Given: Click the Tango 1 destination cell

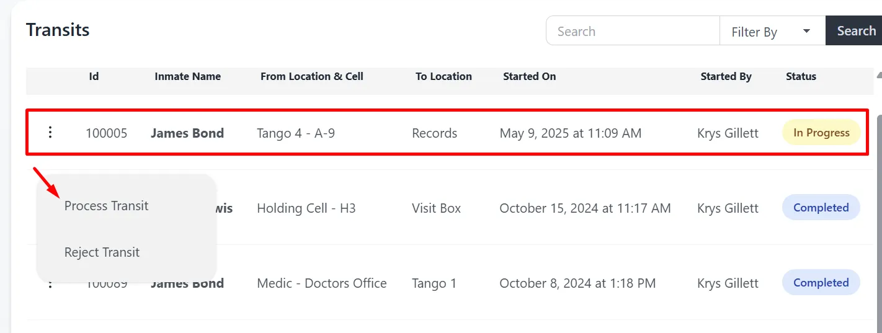Looking at the screenshot, I should coord(434,283).
